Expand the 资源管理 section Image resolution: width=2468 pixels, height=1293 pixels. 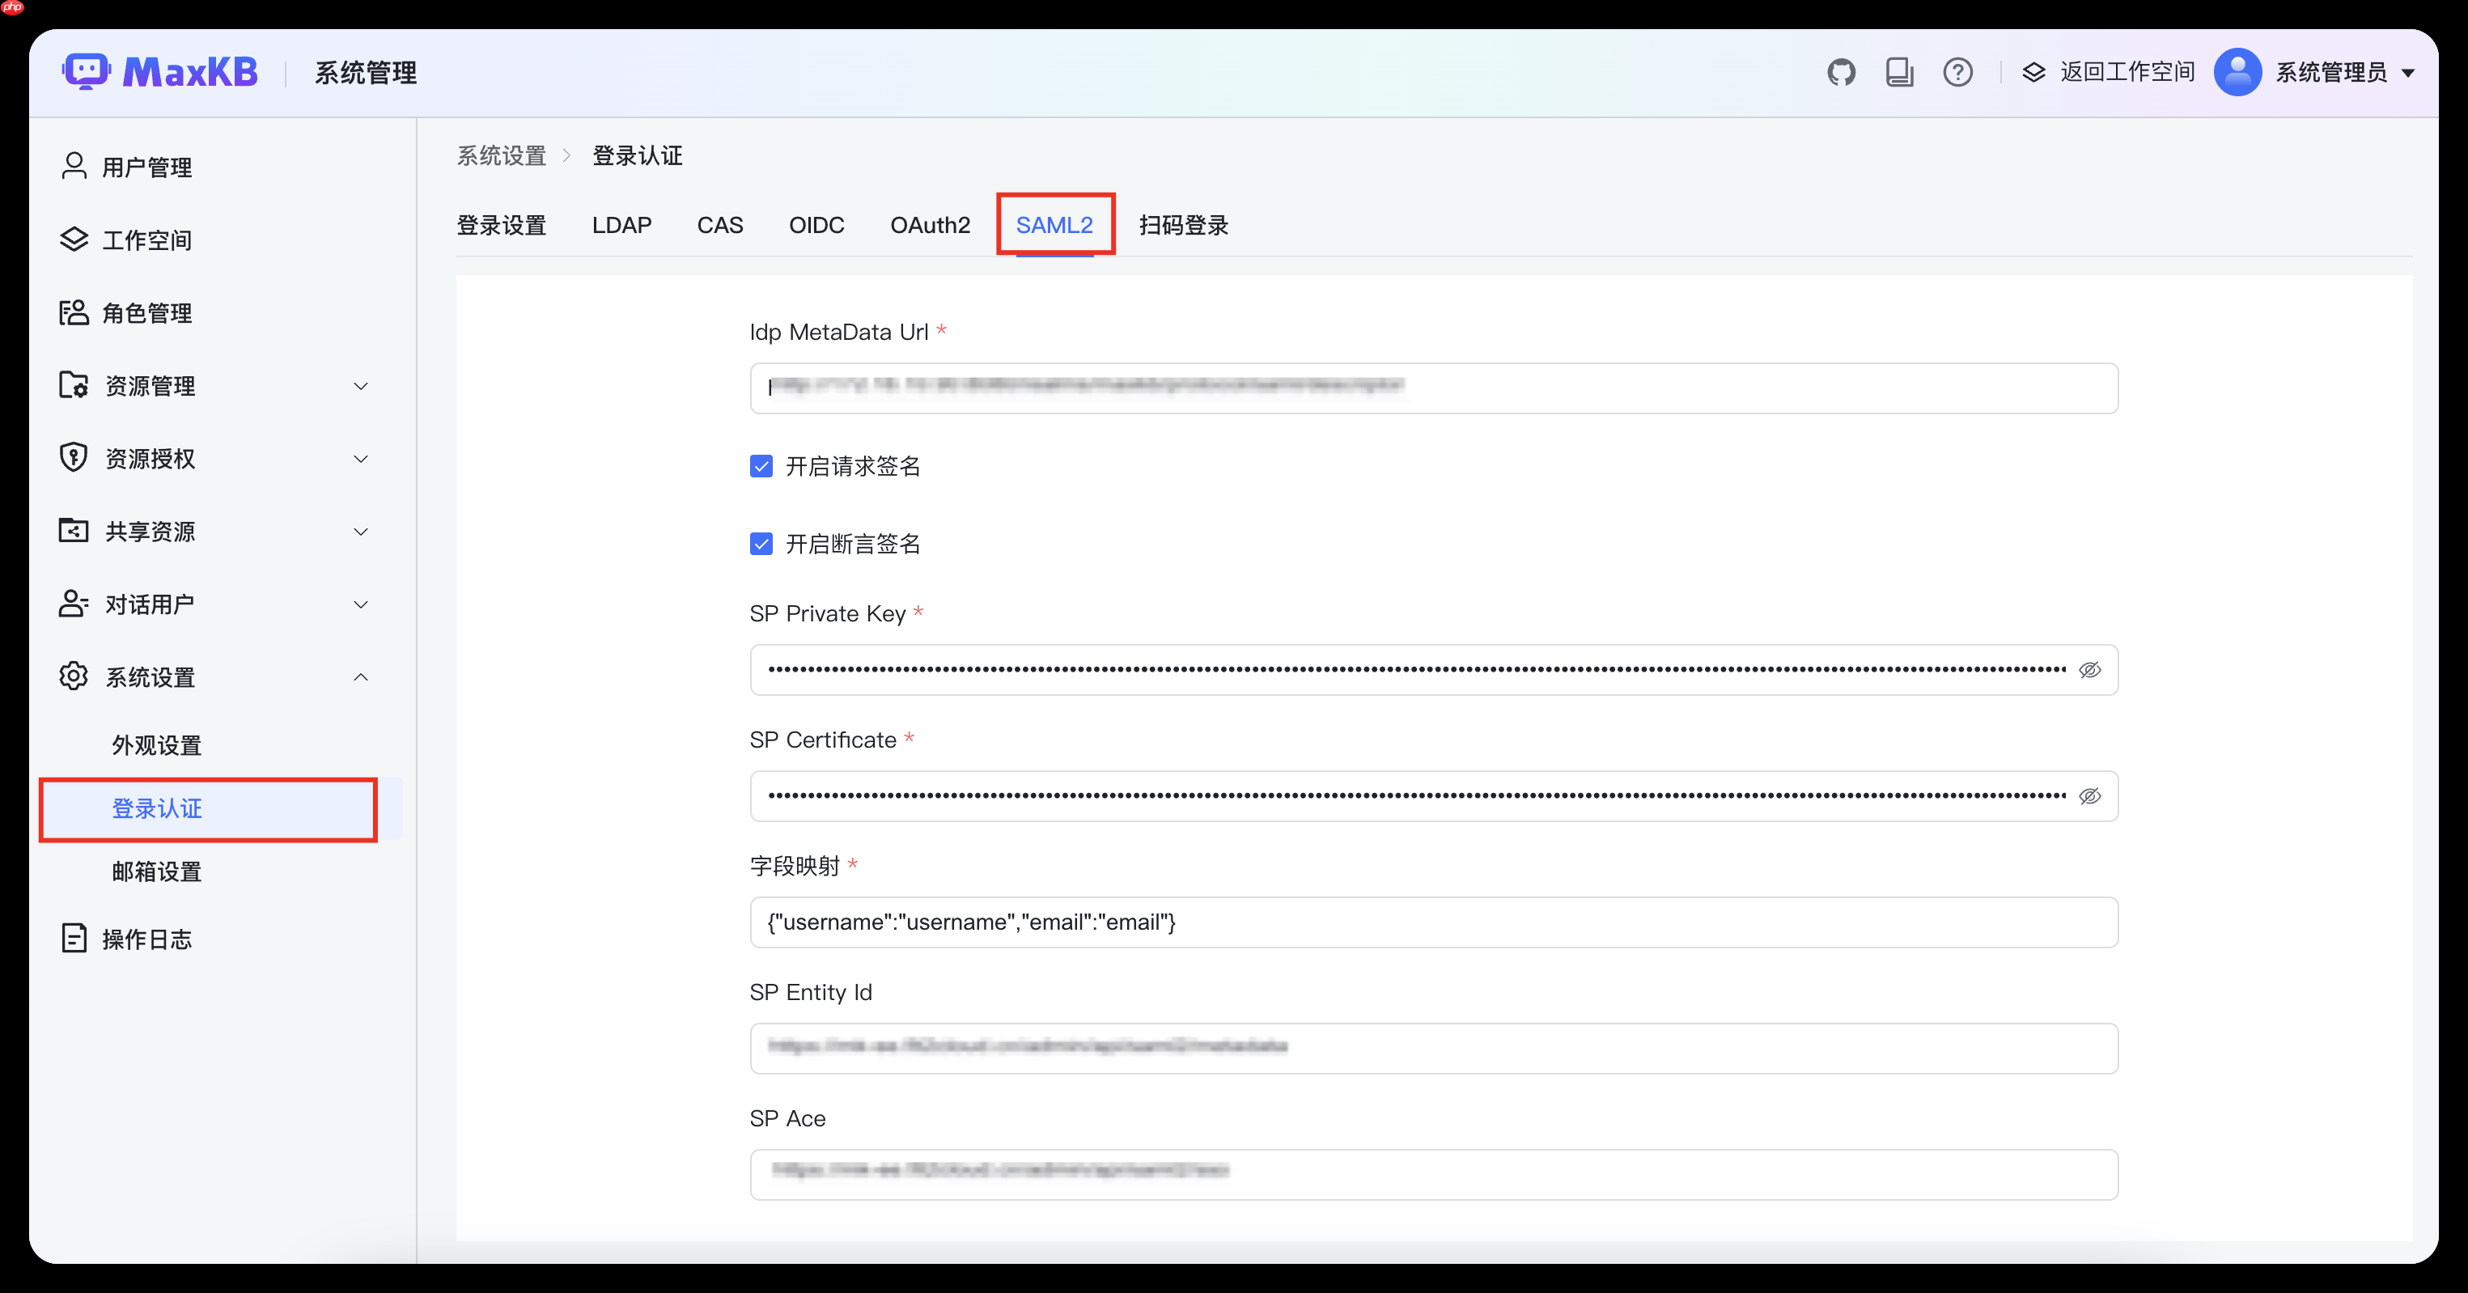click(x=361, y=386)
